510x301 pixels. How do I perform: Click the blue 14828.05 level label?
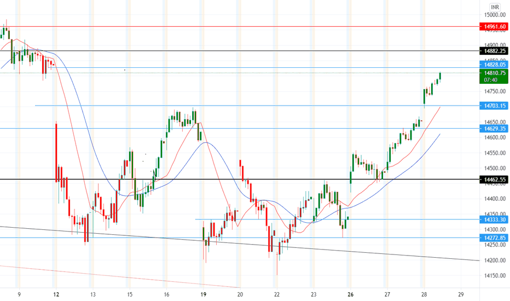click(494, 65)
